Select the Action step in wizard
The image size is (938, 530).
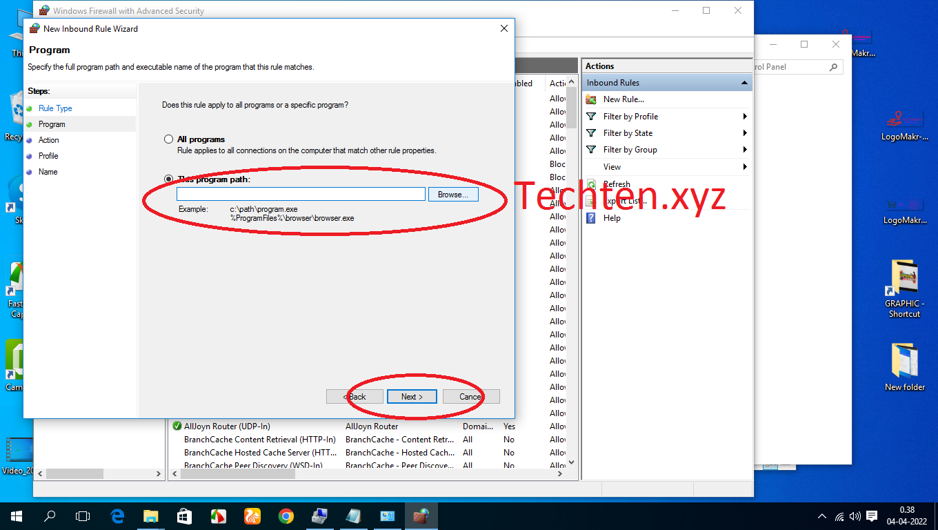point(49,140)
